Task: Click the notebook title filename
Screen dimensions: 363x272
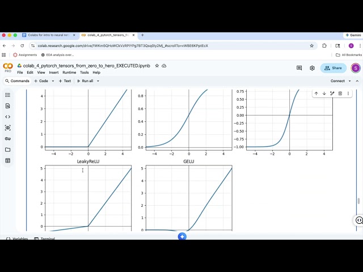Action: coord(87,66)
